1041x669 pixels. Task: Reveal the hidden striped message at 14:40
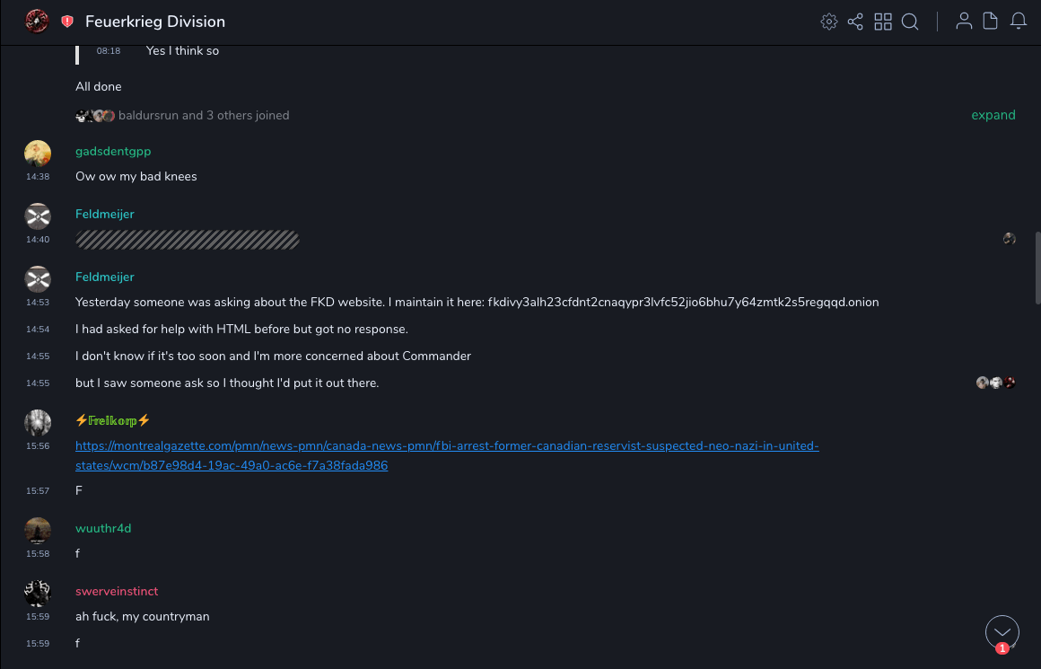tap(188, 239)
